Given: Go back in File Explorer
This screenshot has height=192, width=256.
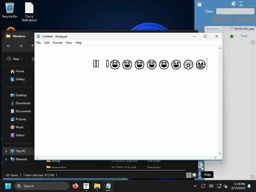Looking at the screenshot, I should (x=9, y=46).
